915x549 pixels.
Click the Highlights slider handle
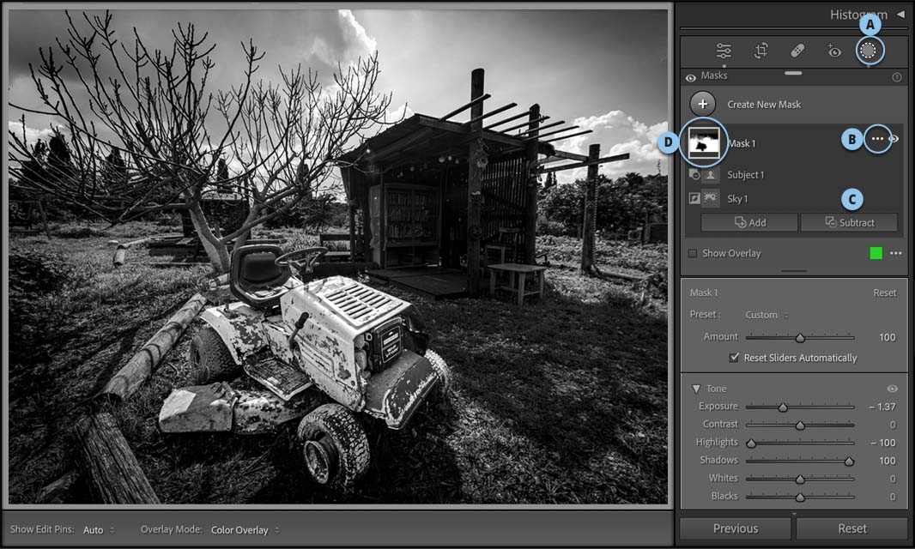click(751, 443)
